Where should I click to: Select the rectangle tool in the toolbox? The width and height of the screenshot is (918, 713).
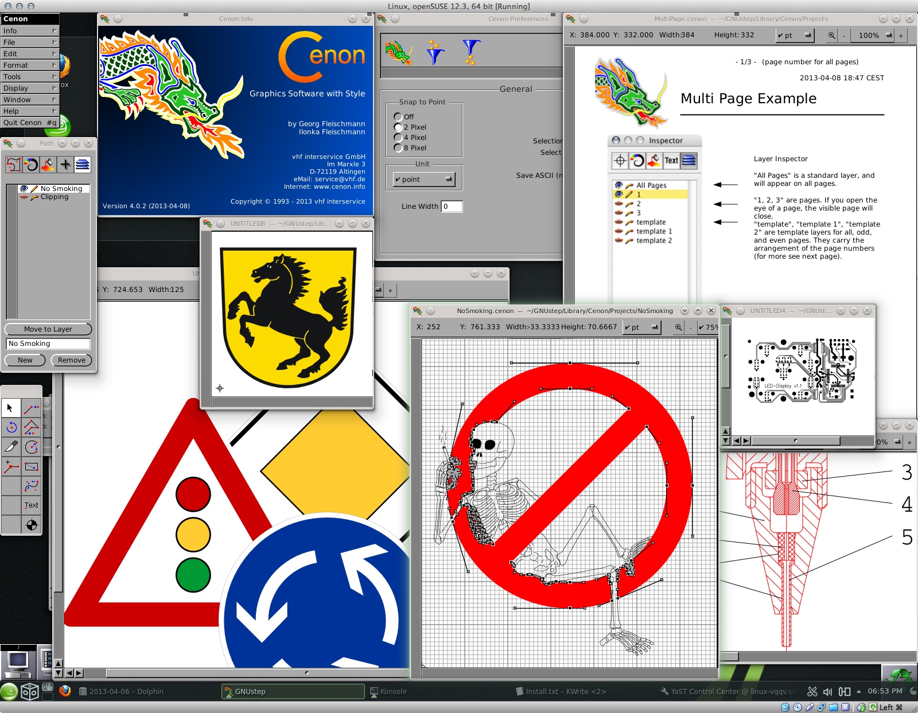click(x=31, y=467)
